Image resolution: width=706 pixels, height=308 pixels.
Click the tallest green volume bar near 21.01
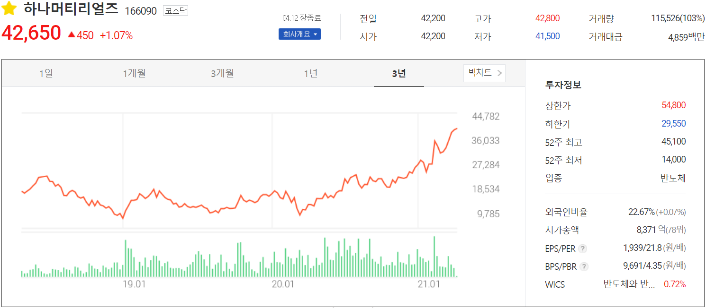[434, 257]
